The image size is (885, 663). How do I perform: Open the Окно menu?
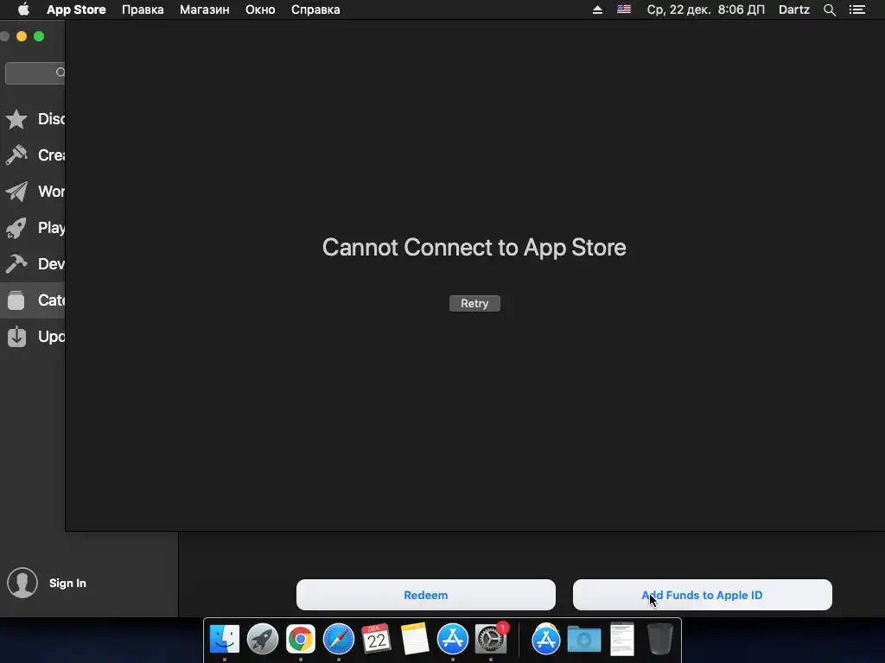click(x=260, y=9)
